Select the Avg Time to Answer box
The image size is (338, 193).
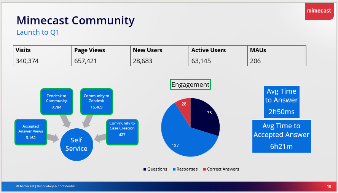coord(282,102)
